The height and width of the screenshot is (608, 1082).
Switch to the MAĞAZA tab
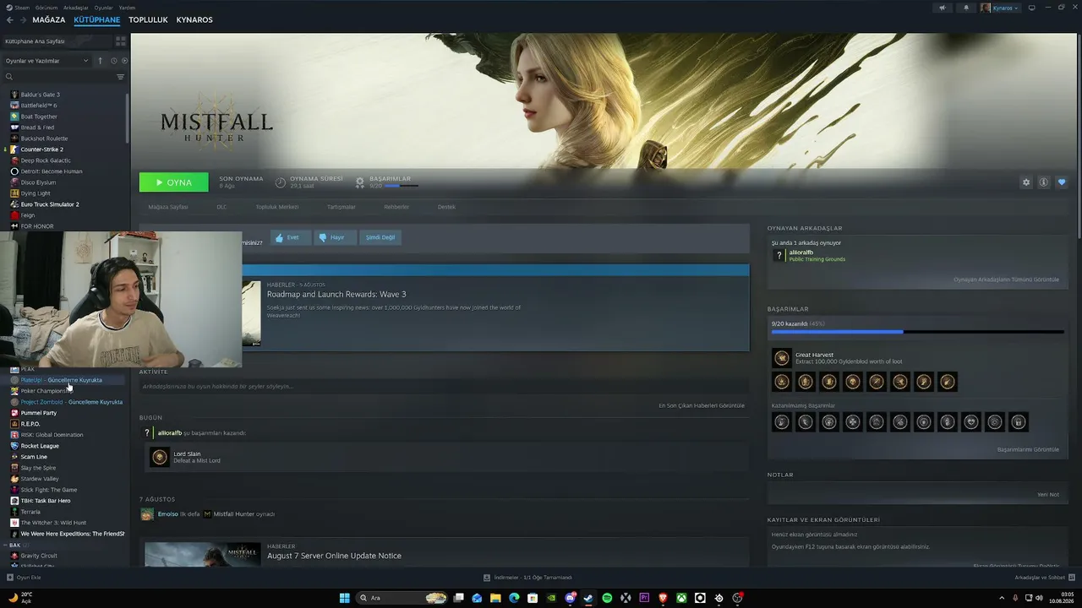pyautogui.click(x=48, y=19)
